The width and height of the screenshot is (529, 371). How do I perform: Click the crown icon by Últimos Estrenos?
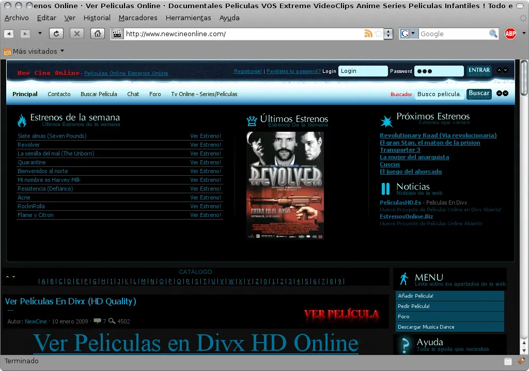(252, 120)
